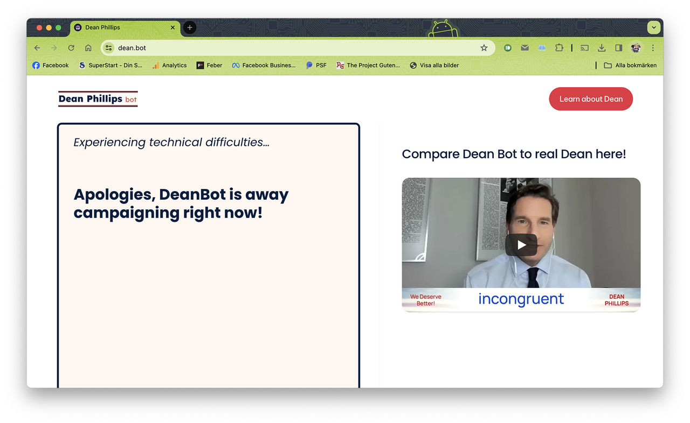Play the Dean Phillips video

pos(521,245)
